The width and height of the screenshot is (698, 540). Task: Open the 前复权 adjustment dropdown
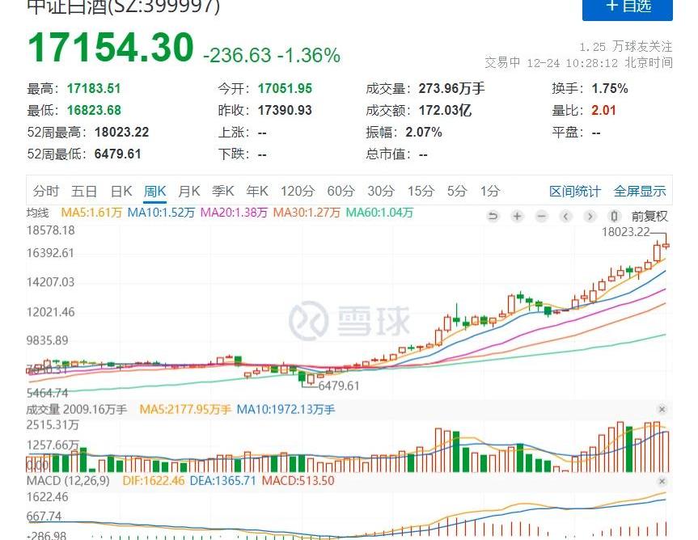[x=649, y=216]
